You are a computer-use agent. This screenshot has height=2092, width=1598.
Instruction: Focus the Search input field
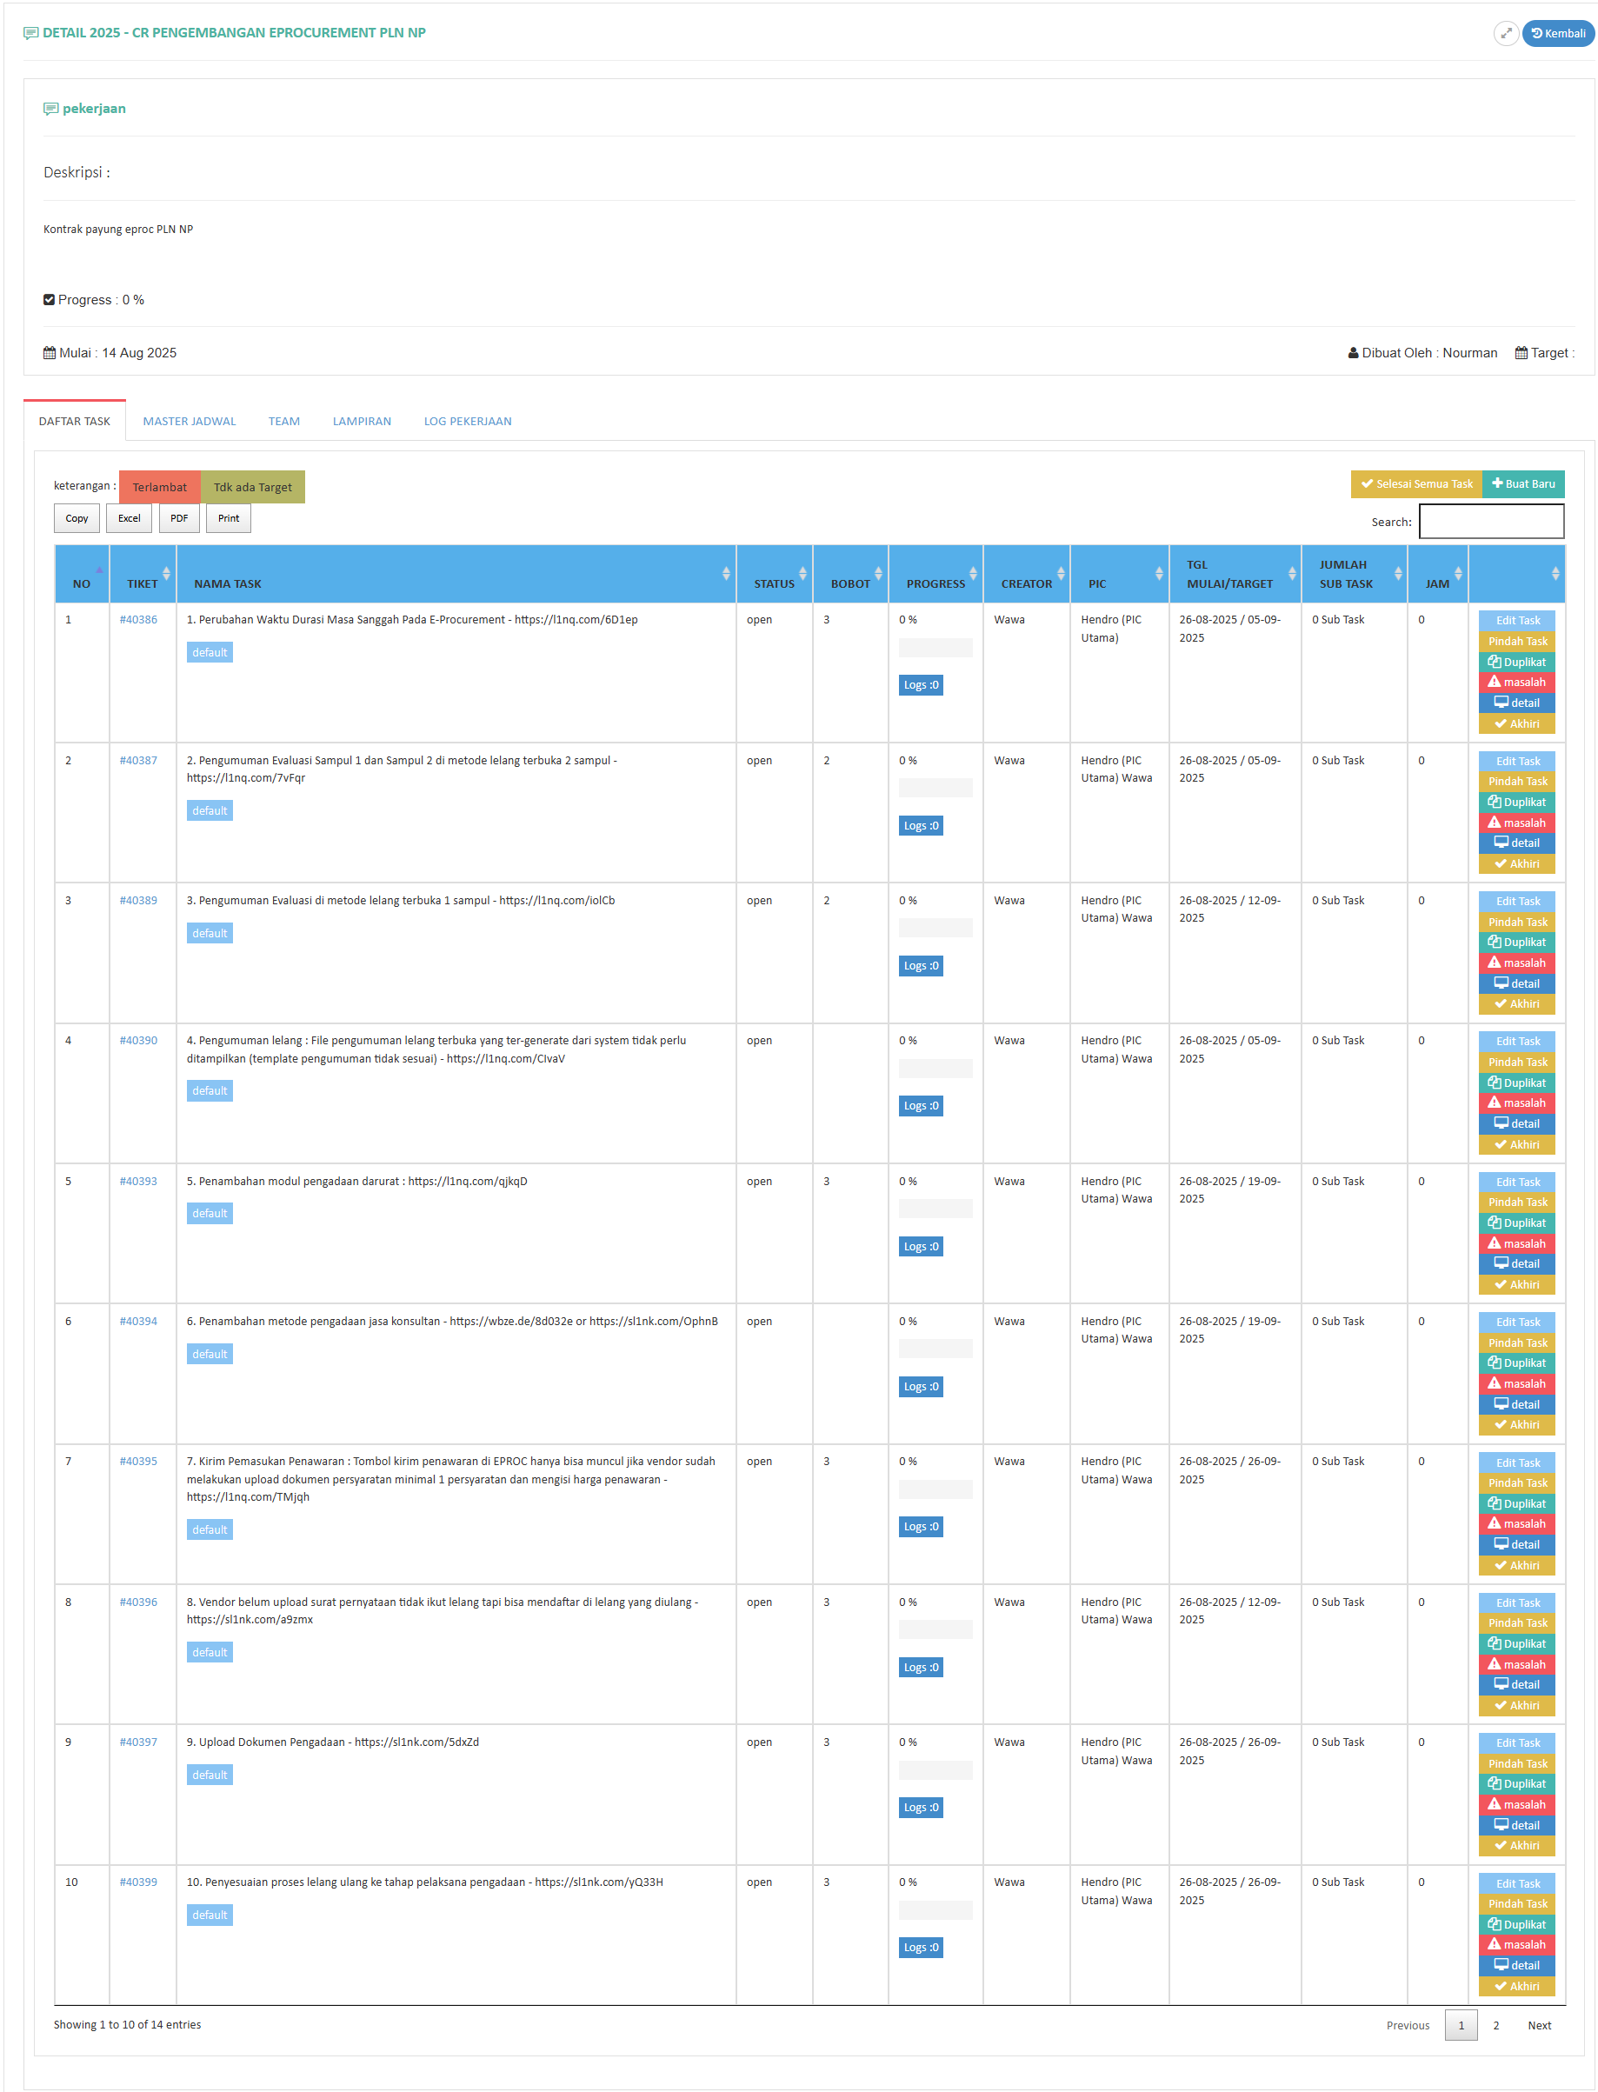(x=1490, y=522)
